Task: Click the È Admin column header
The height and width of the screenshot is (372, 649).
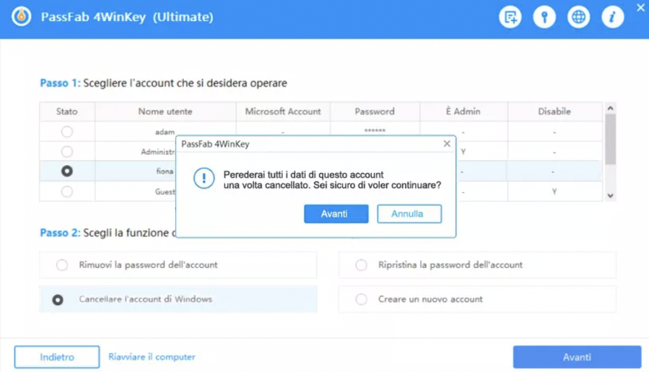Action: click(463, 112)
